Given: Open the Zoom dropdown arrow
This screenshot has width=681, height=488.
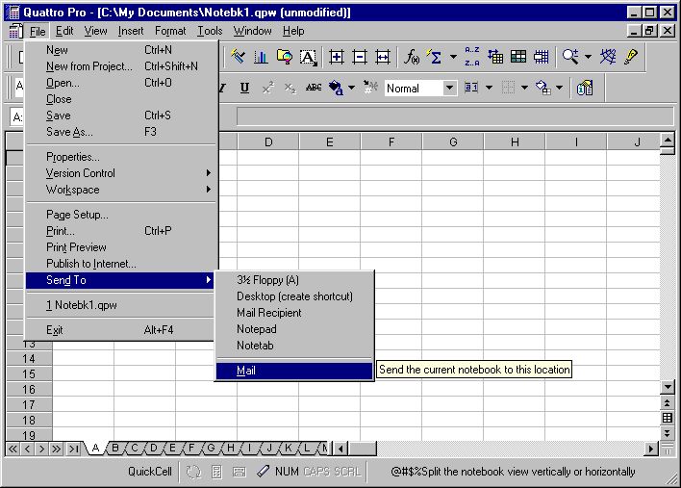Looking at the screenshot, I should click(x=588, y=57).
